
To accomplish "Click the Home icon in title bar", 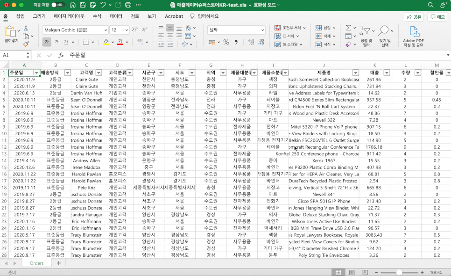I will pos(73,5).
